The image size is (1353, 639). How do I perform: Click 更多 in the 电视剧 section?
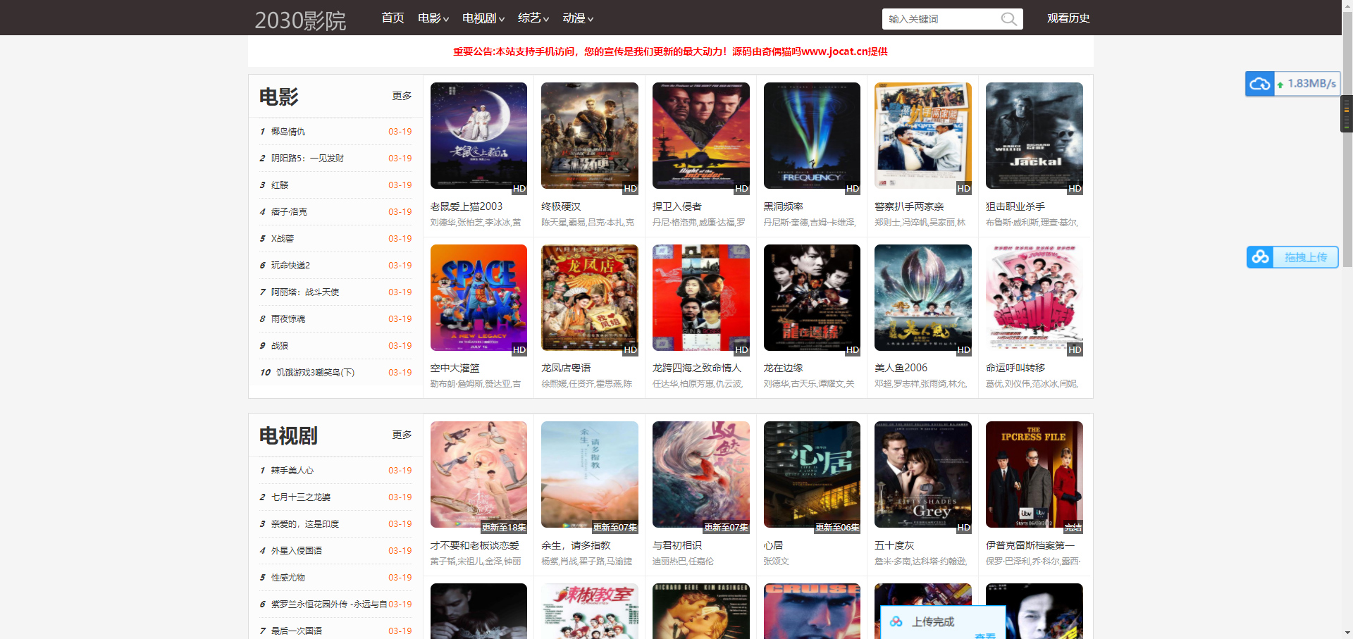[x=402, y=435]
